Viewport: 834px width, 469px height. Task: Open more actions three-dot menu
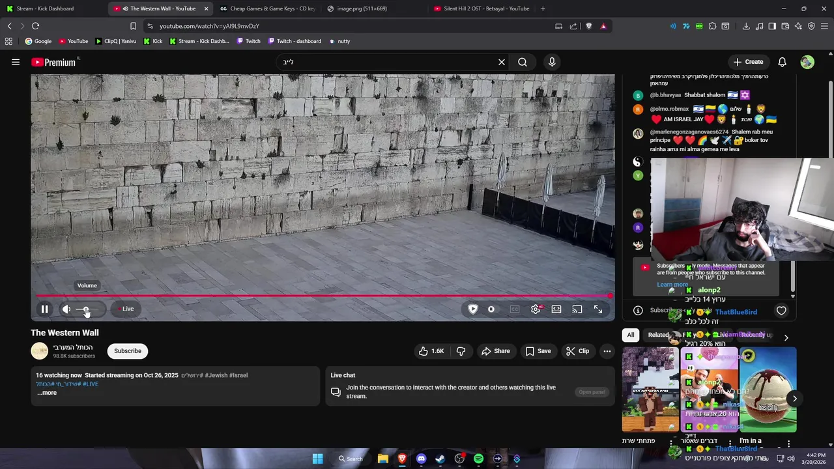coord(607,351)
